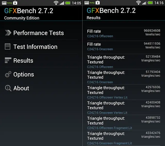Open Performance Tests menu item

click(x=38, y=33)
